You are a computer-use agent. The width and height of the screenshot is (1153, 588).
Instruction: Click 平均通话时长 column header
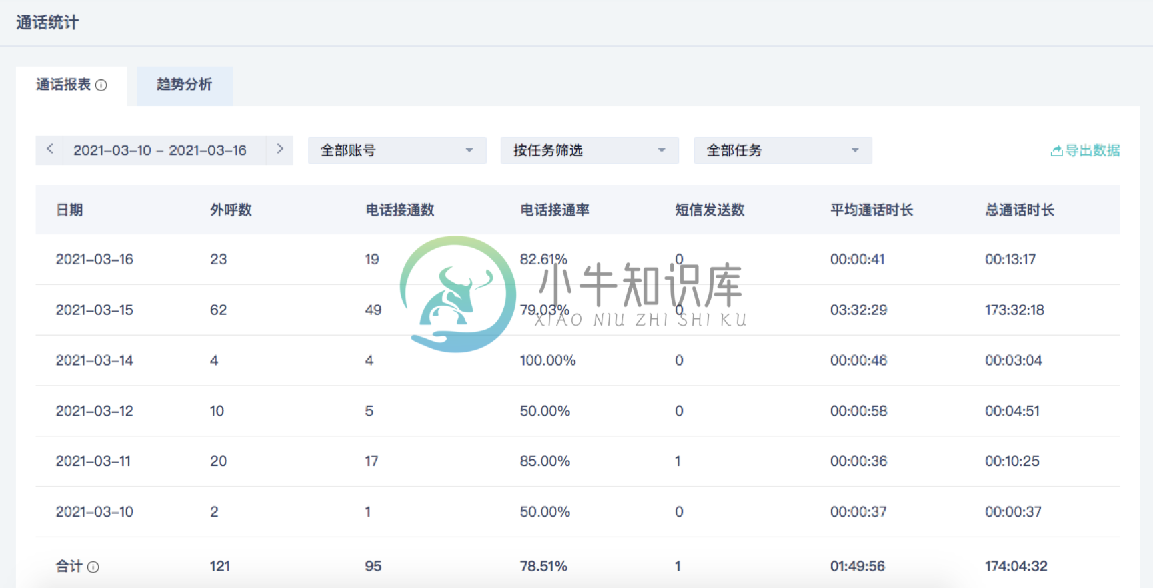click(872, 210)
